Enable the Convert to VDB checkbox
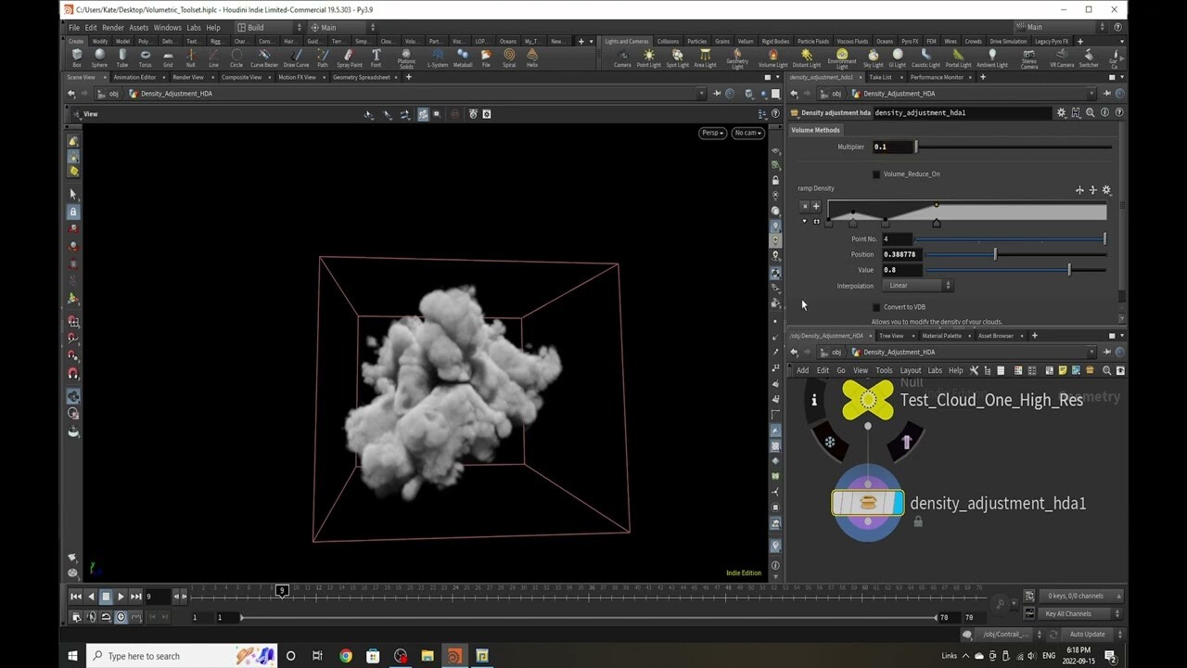The height and width of the screenshot is (668, 1187). (x=875, y=306)
